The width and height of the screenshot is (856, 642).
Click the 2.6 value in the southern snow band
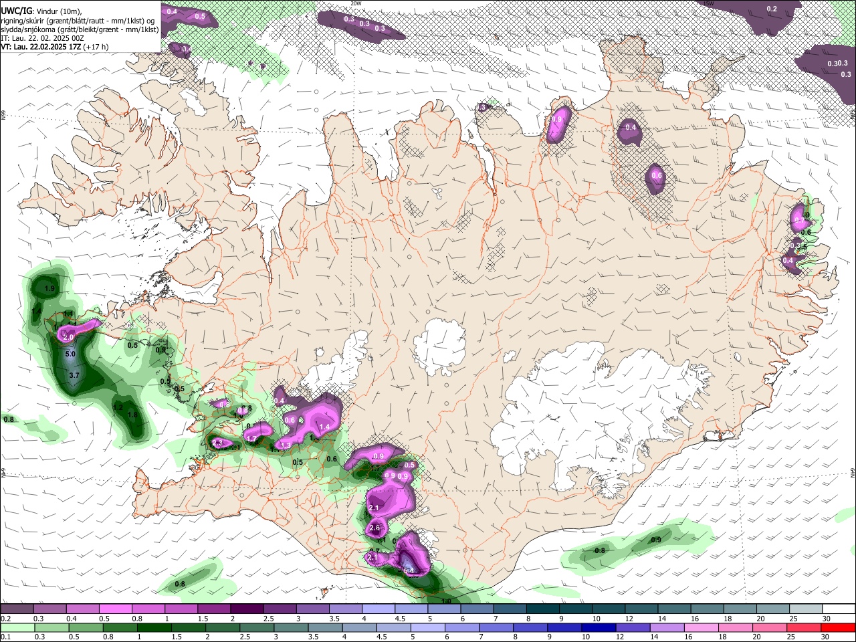pos(374,528)
